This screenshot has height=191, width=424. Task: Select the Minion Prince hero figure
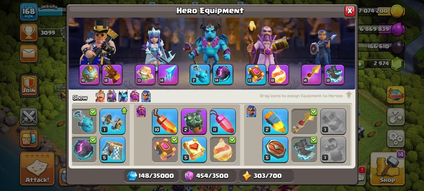coord(209,43)
